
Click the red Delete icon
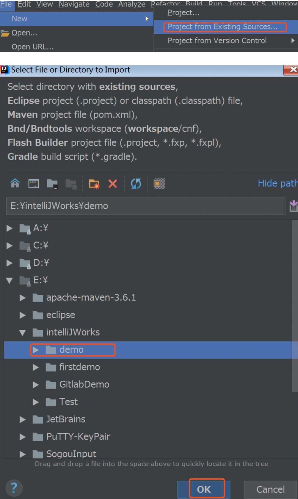[x=113, y=183]
